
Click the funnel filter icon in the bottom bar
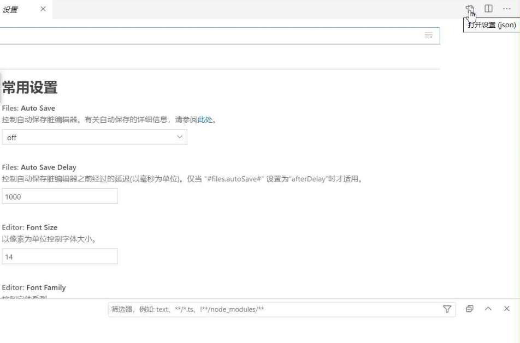(447, 309)
